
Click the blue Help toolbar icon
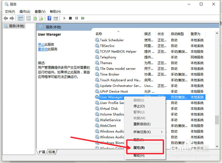[x=49, y=18]
